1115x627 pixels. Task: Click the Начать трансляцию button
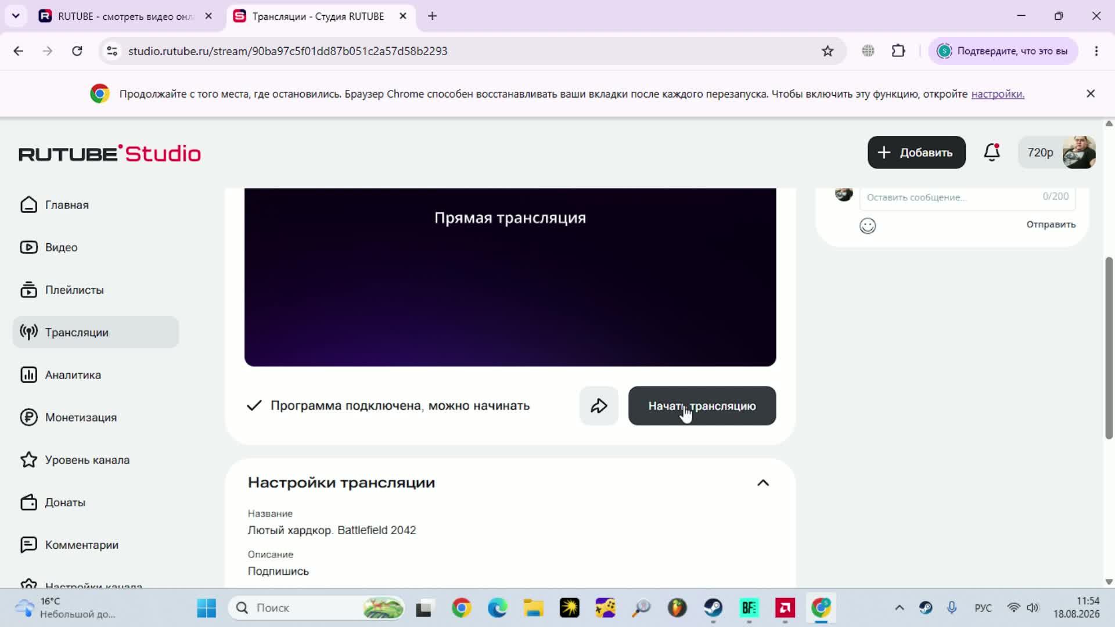(x=702, y=406)
